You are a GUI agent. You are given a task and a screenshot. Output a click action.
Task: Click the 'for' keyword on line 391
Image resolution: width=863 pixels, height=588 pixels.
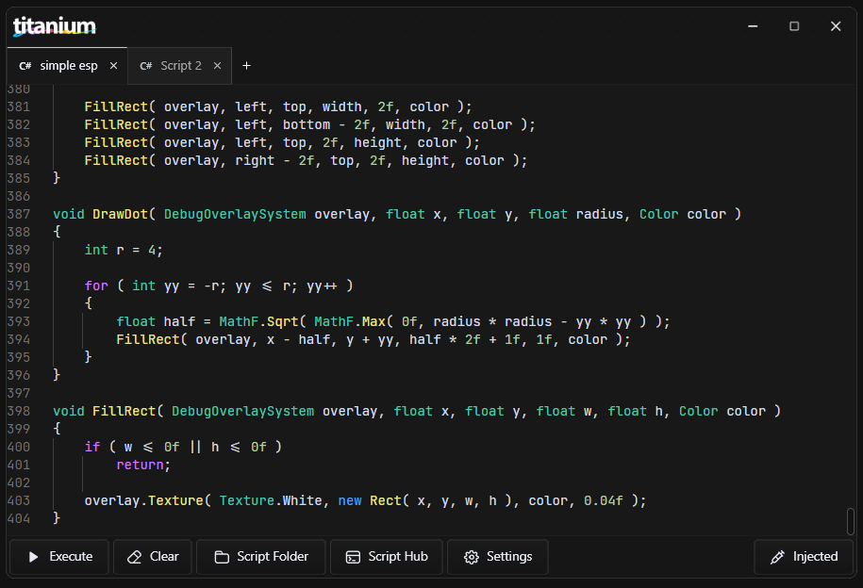(96, 286)
